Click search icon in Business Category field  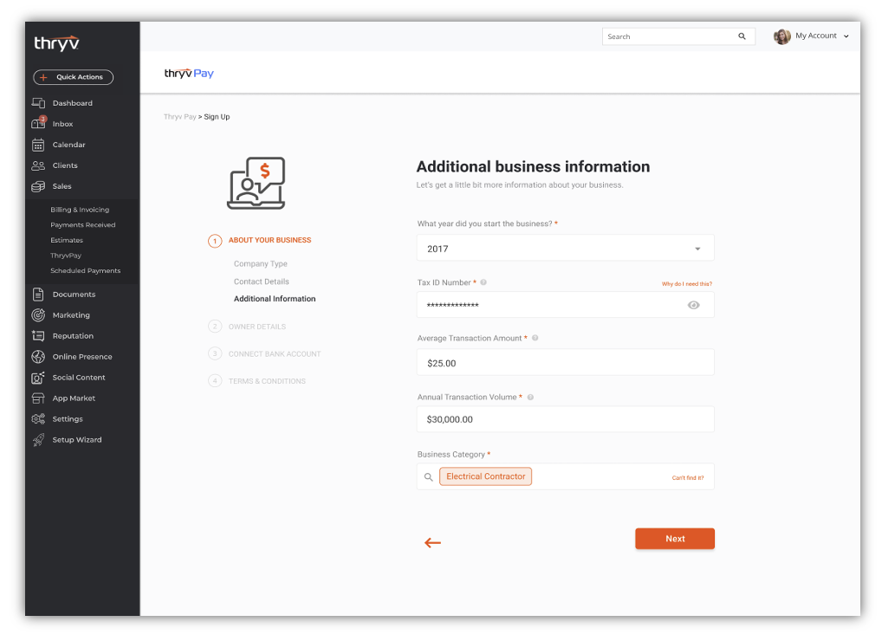pos(428,476)
